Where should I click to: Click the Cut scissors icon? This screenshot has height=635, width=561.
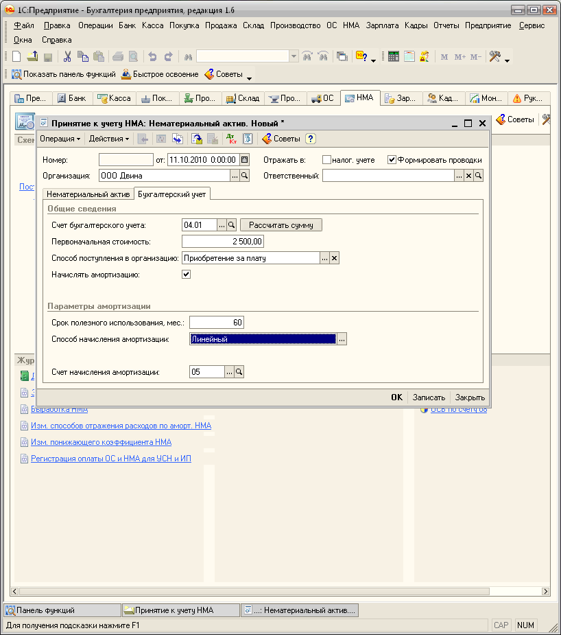tap(67, 56)
